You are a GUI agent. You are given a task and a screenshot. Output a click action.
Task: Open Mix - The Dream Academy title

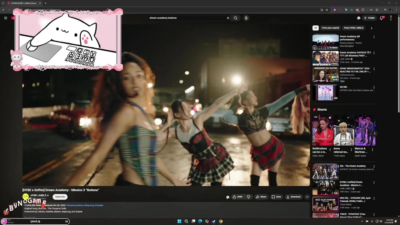coord(352,166)
